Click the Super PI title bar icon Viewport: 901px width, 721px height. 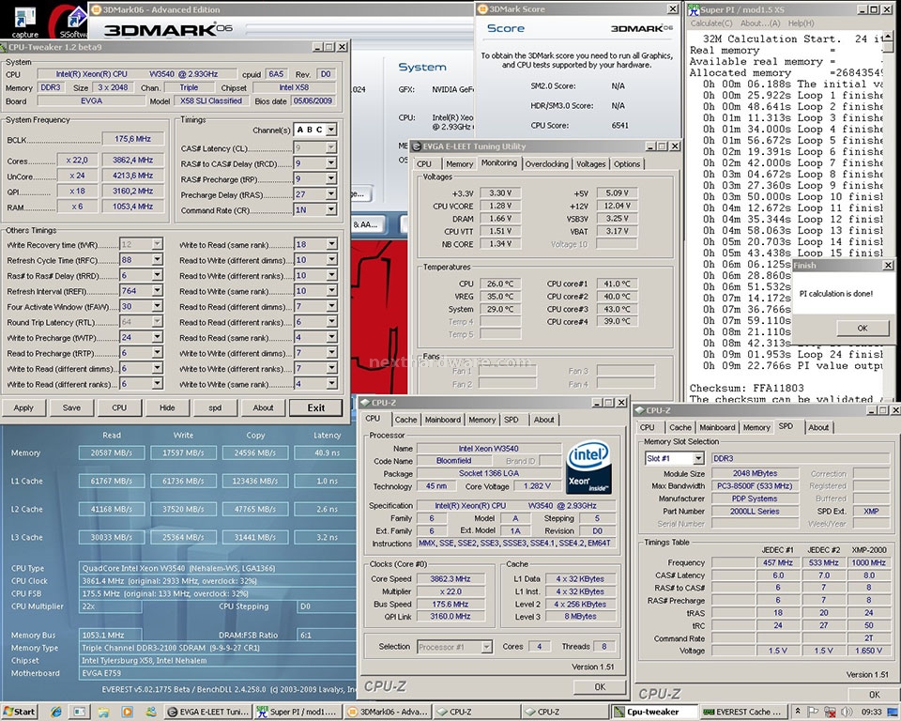point(694,9)
